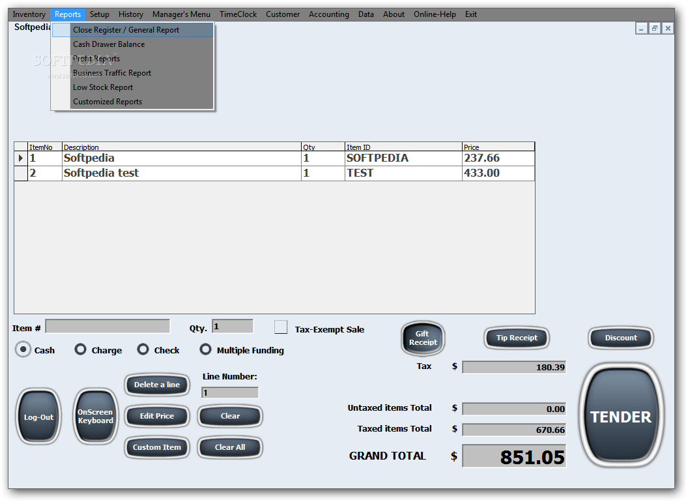
Task: Choose Customized Reports
Action: pyautogui.click(x=132, y=102)
